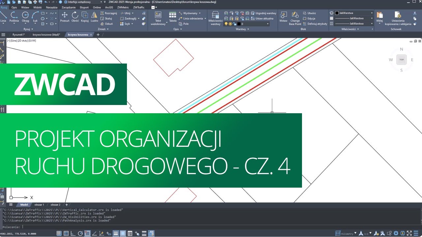Select the Łuk arc tool
This screenshot has height=237, width=422.
coord(35,17)
